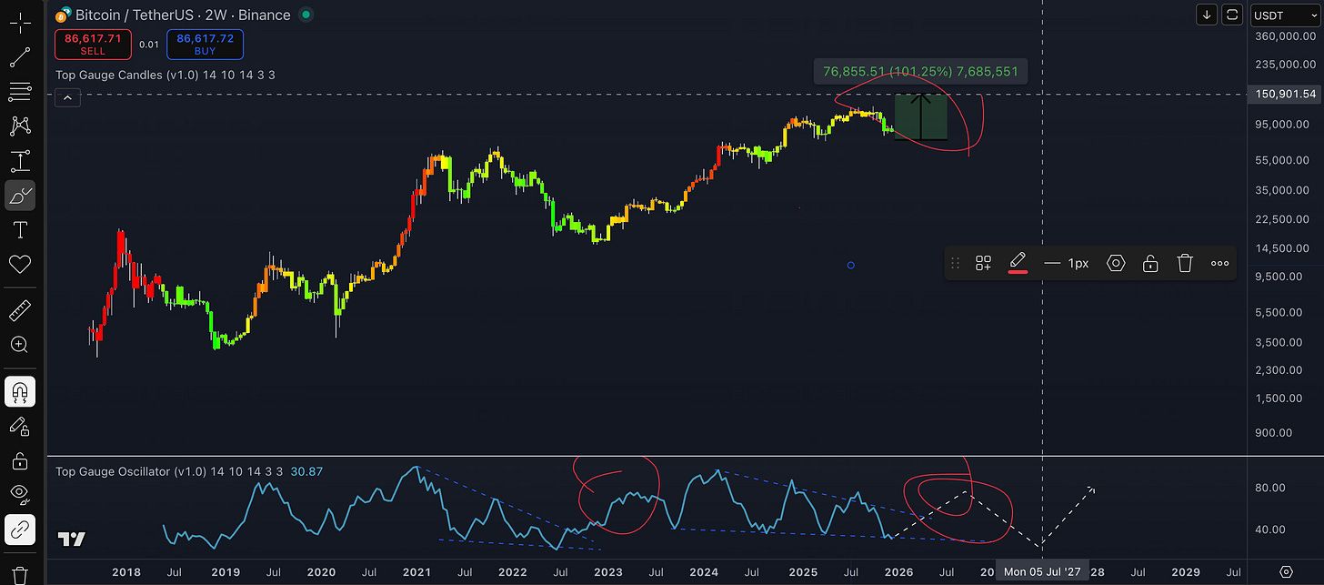Grab the floating toolbar drag handle

[955, 263]
